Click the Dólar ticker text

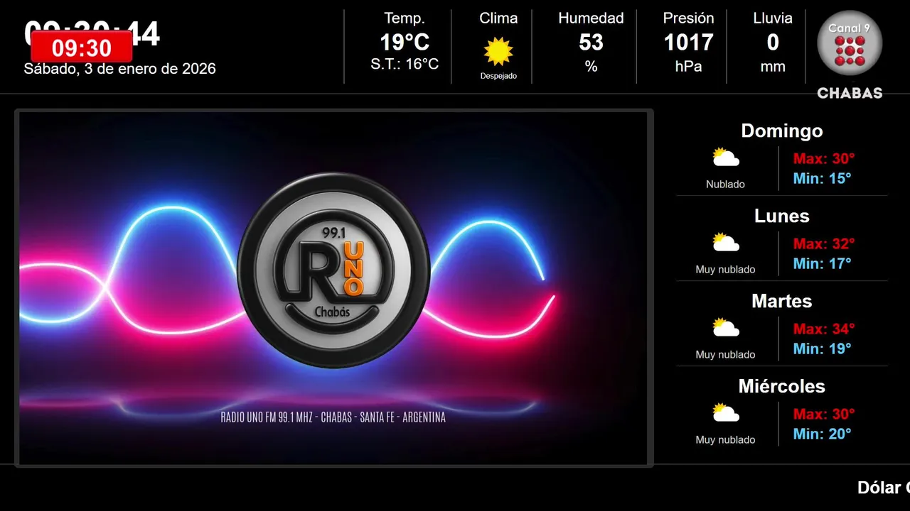(884, 488)
